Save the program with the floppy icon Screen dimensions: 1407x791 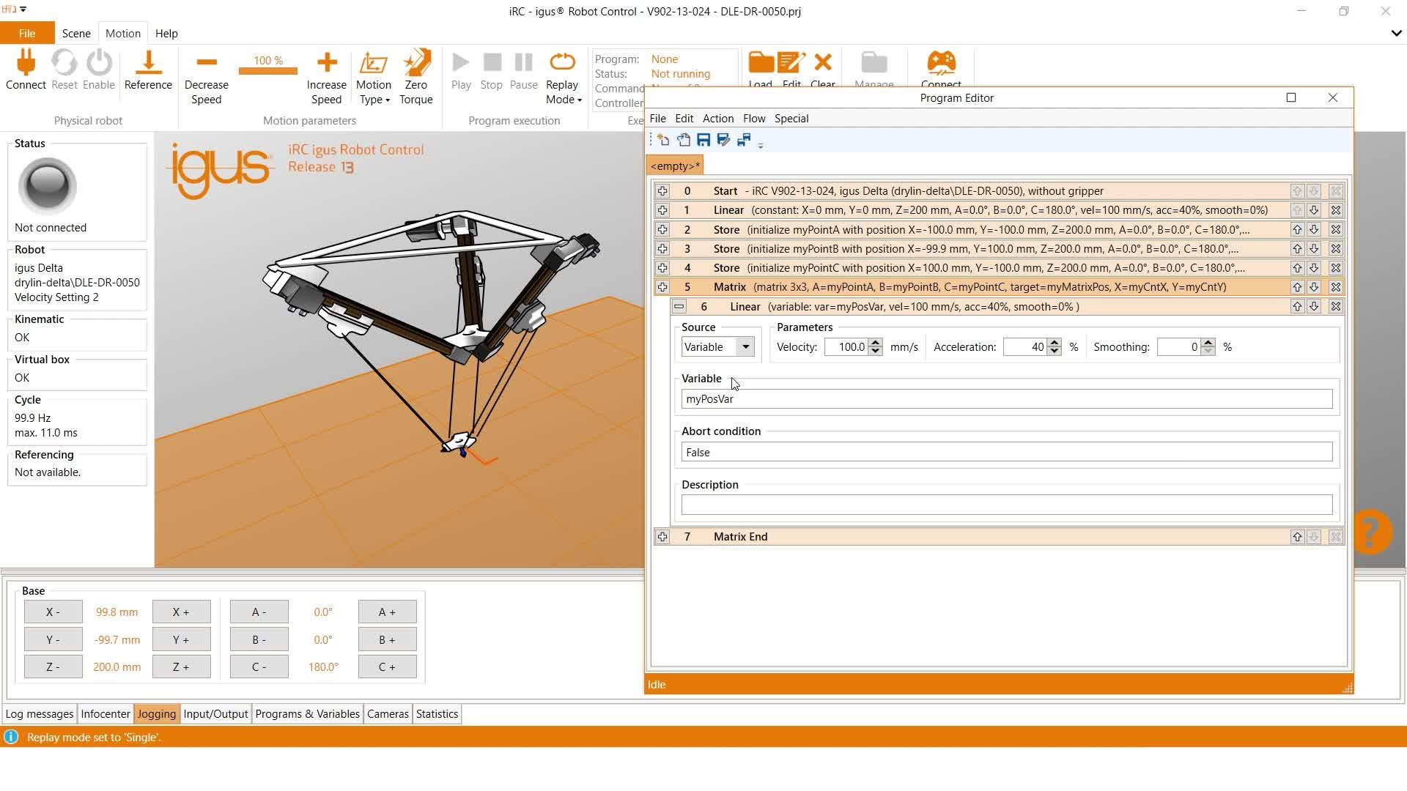(x=703, y=140)
